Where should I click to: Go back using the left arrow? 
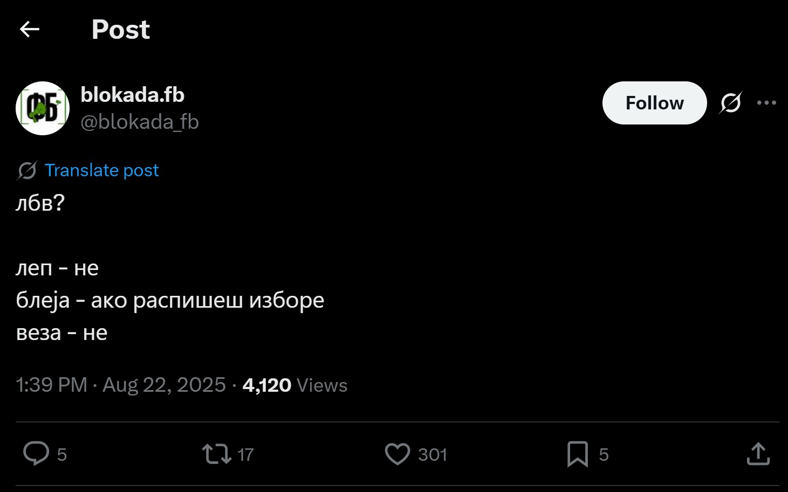pyautogui.click(x=30, y=29)
